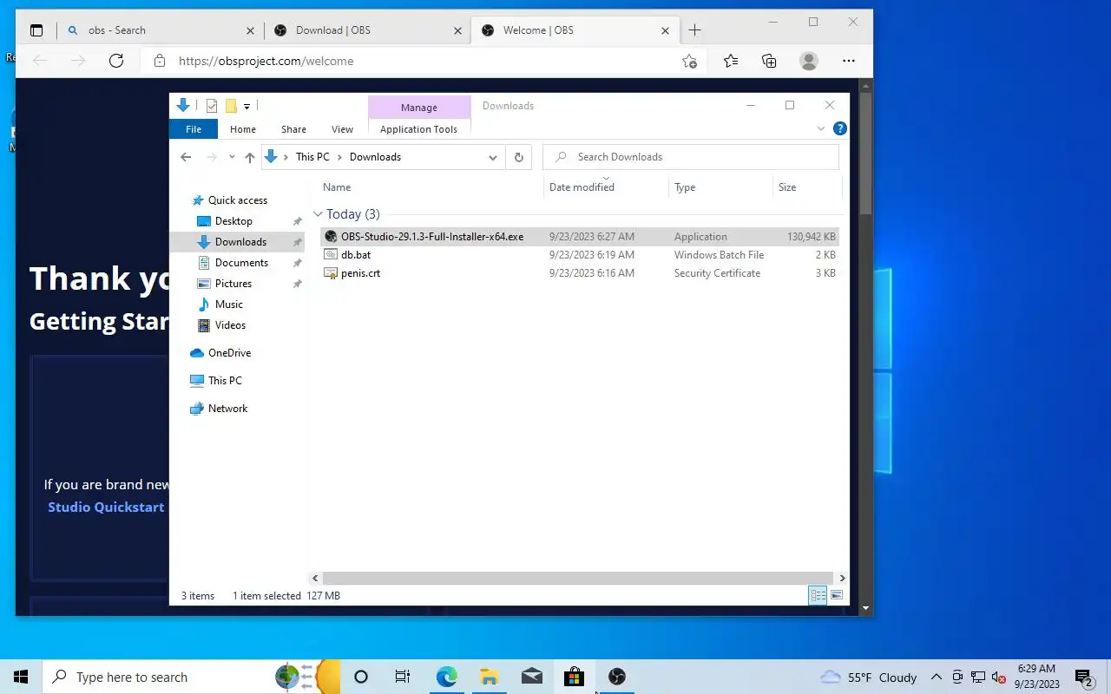This screenshot has height=694, width=1111.
Task: Open address bar history dropdown
Action: coord(493,157)
